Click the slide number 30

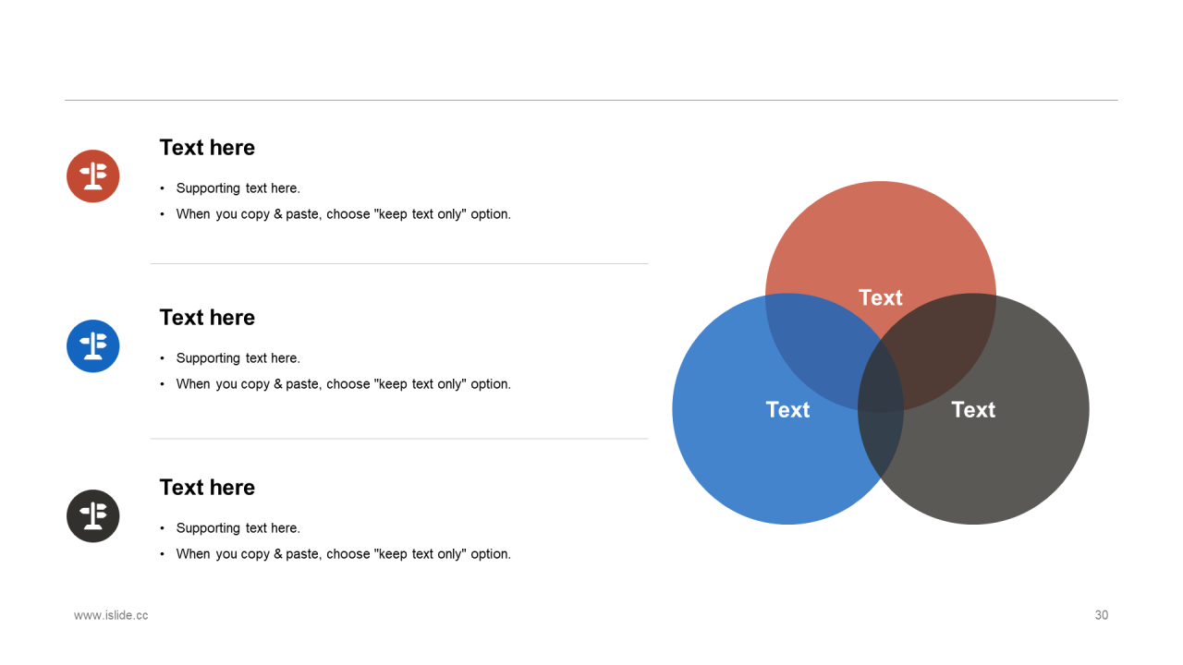[x=1102, y=615]
